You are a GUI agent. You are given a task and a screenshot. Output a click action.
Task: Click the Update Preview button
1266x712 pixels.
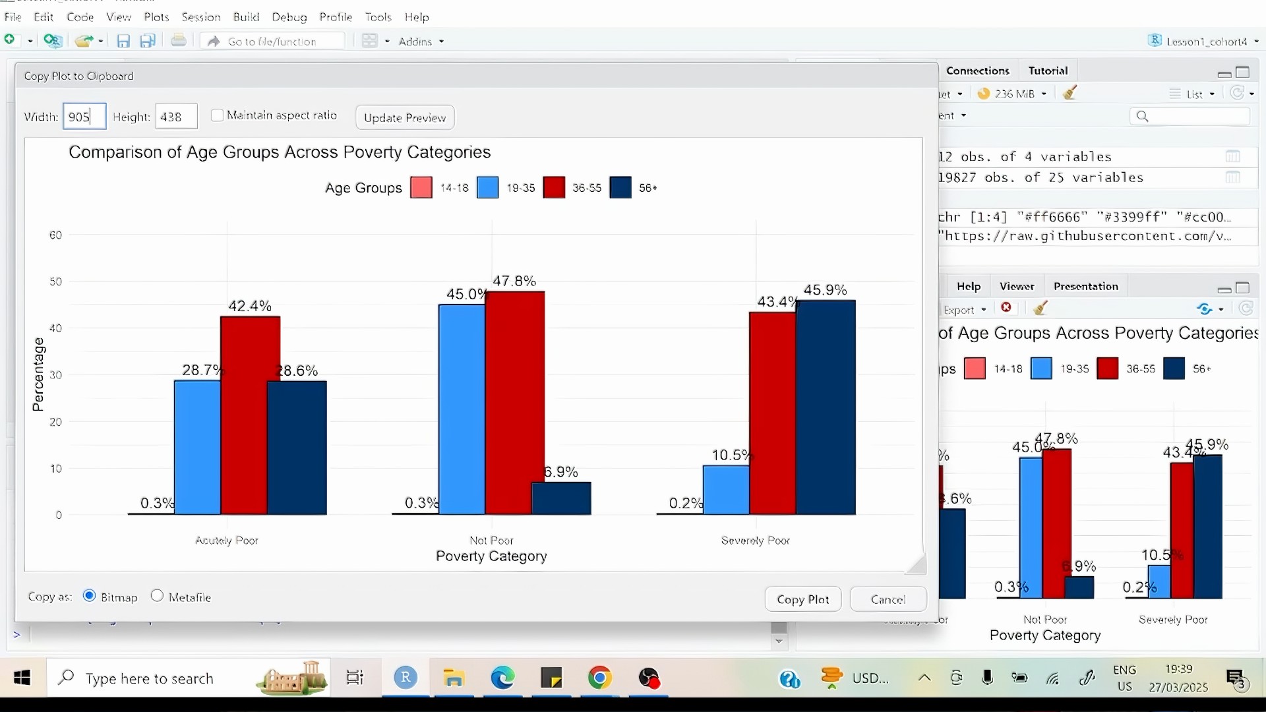(x=404, y=117)
